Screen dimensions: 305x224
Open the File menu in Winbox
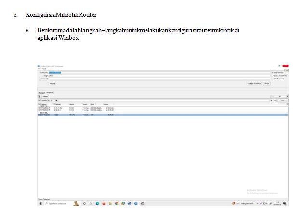(x=40, y=69)
